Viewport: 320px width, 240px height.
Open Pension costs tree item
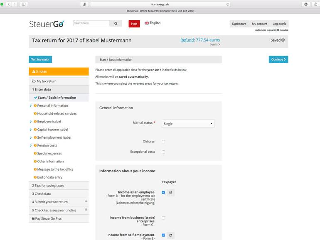[47, 145]
